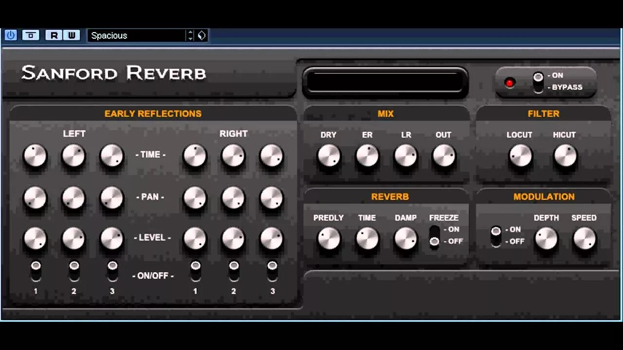Click the REVERB section header
Image resolution: width=623 pixels, height=350 pixels.
(390, 197)
